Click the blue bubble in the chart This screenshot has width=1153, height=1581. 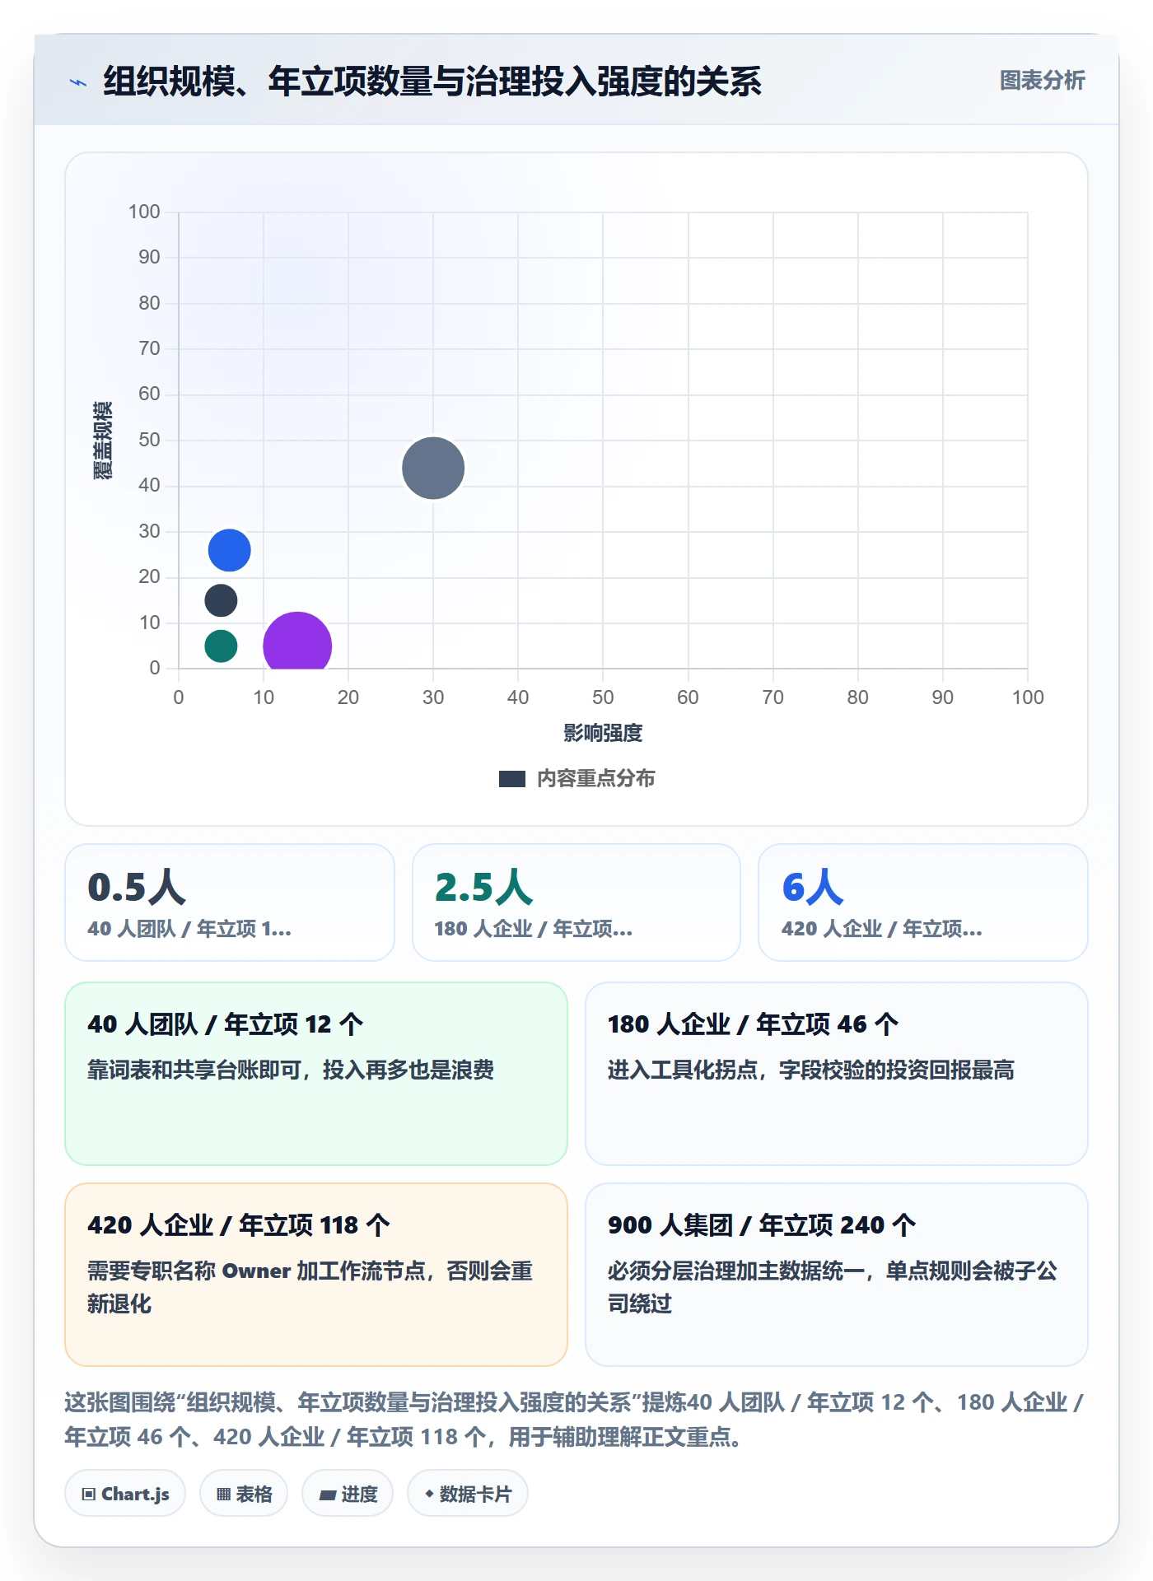tap(229, 550)
